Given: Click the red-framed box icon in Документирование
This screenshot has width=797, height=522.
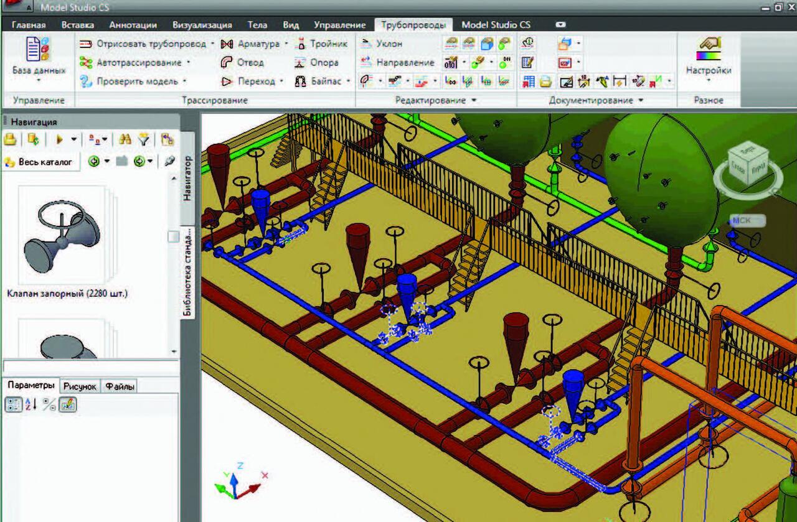Looking at the screenshot, I should click(565, 62).
